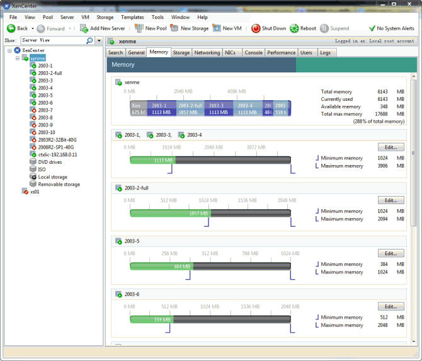Collapse the XenCenter tree node

[9, 50]
